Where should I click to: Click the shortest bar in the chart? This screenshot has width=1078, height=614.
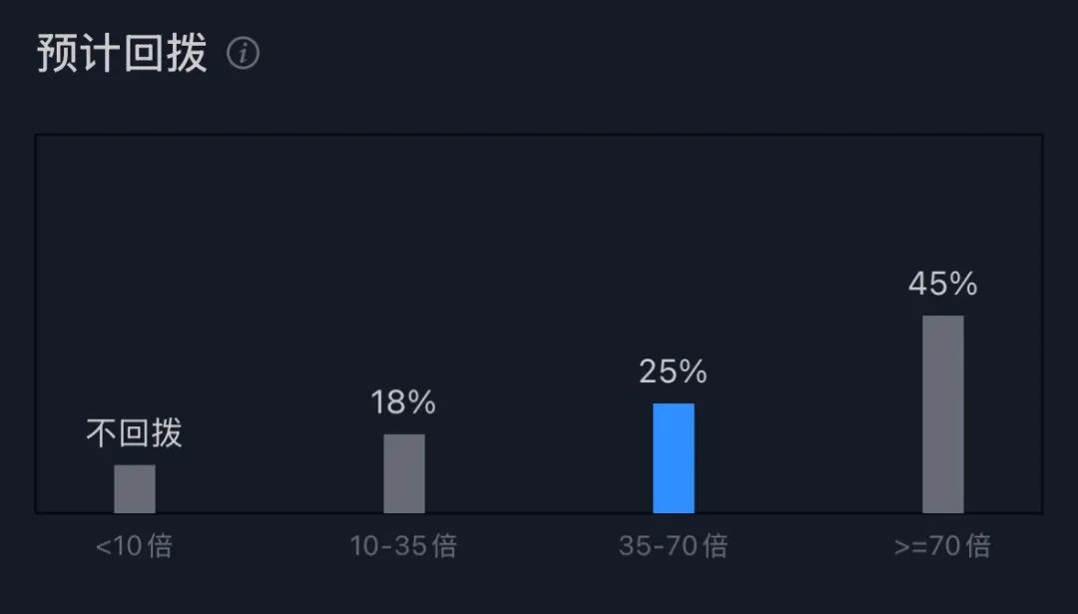point(135,488)
